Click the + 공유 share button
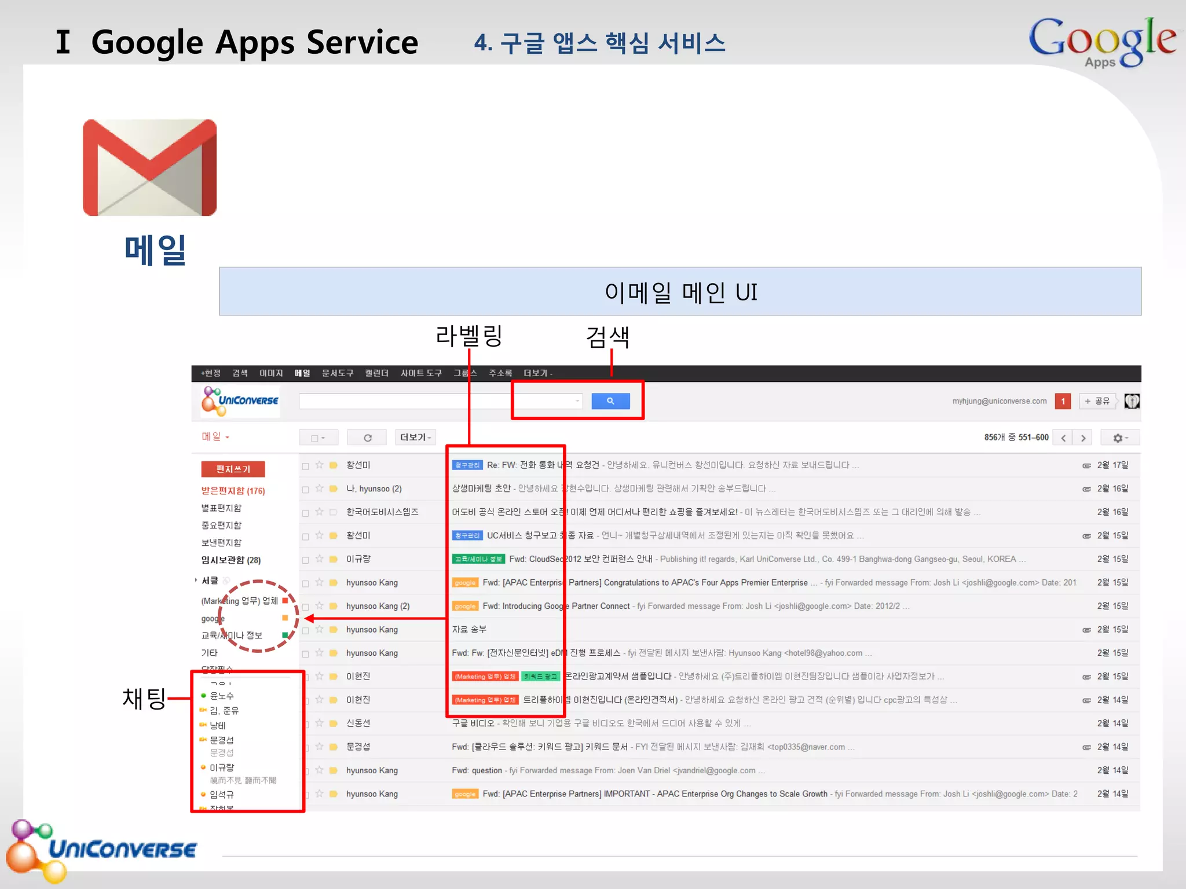 1097,401
